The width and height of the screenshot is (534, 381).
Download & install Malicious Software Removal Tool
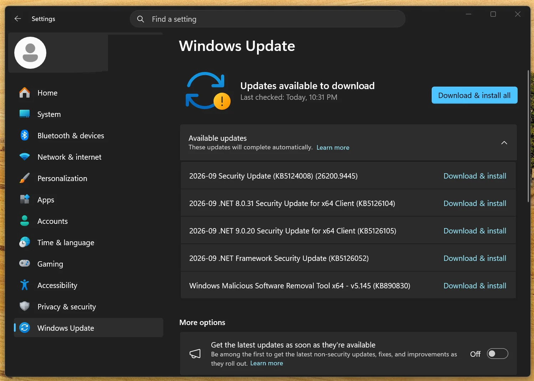coord(475,286)
